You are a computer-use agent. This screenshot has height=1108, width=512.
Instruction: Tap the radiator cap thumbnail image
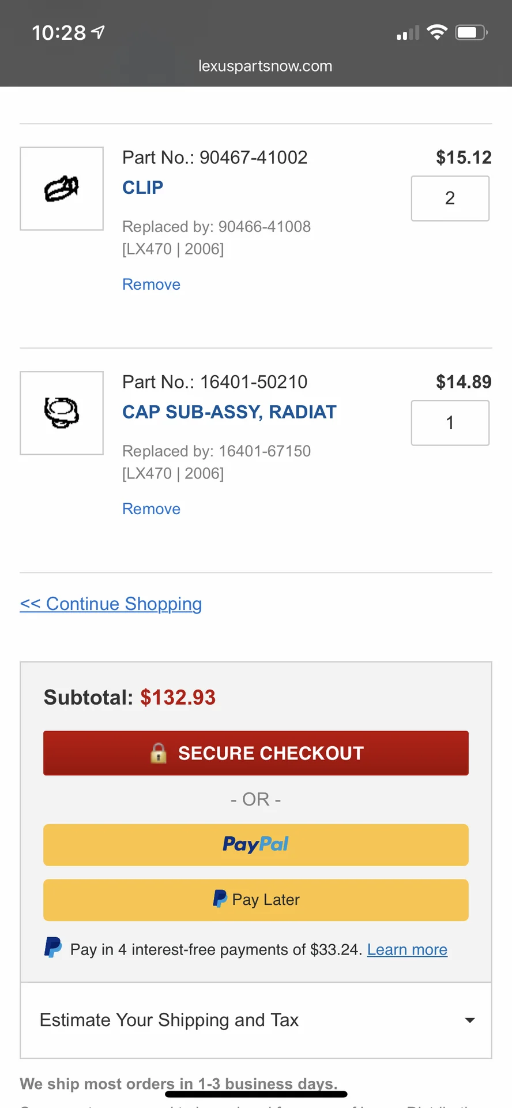(62, 413)
